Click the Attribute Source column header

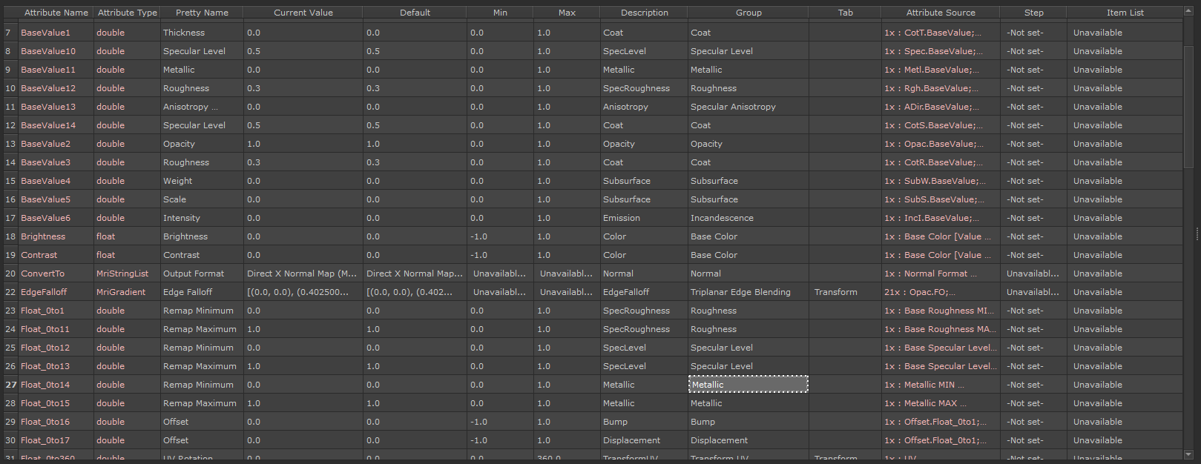pos(940,13)
